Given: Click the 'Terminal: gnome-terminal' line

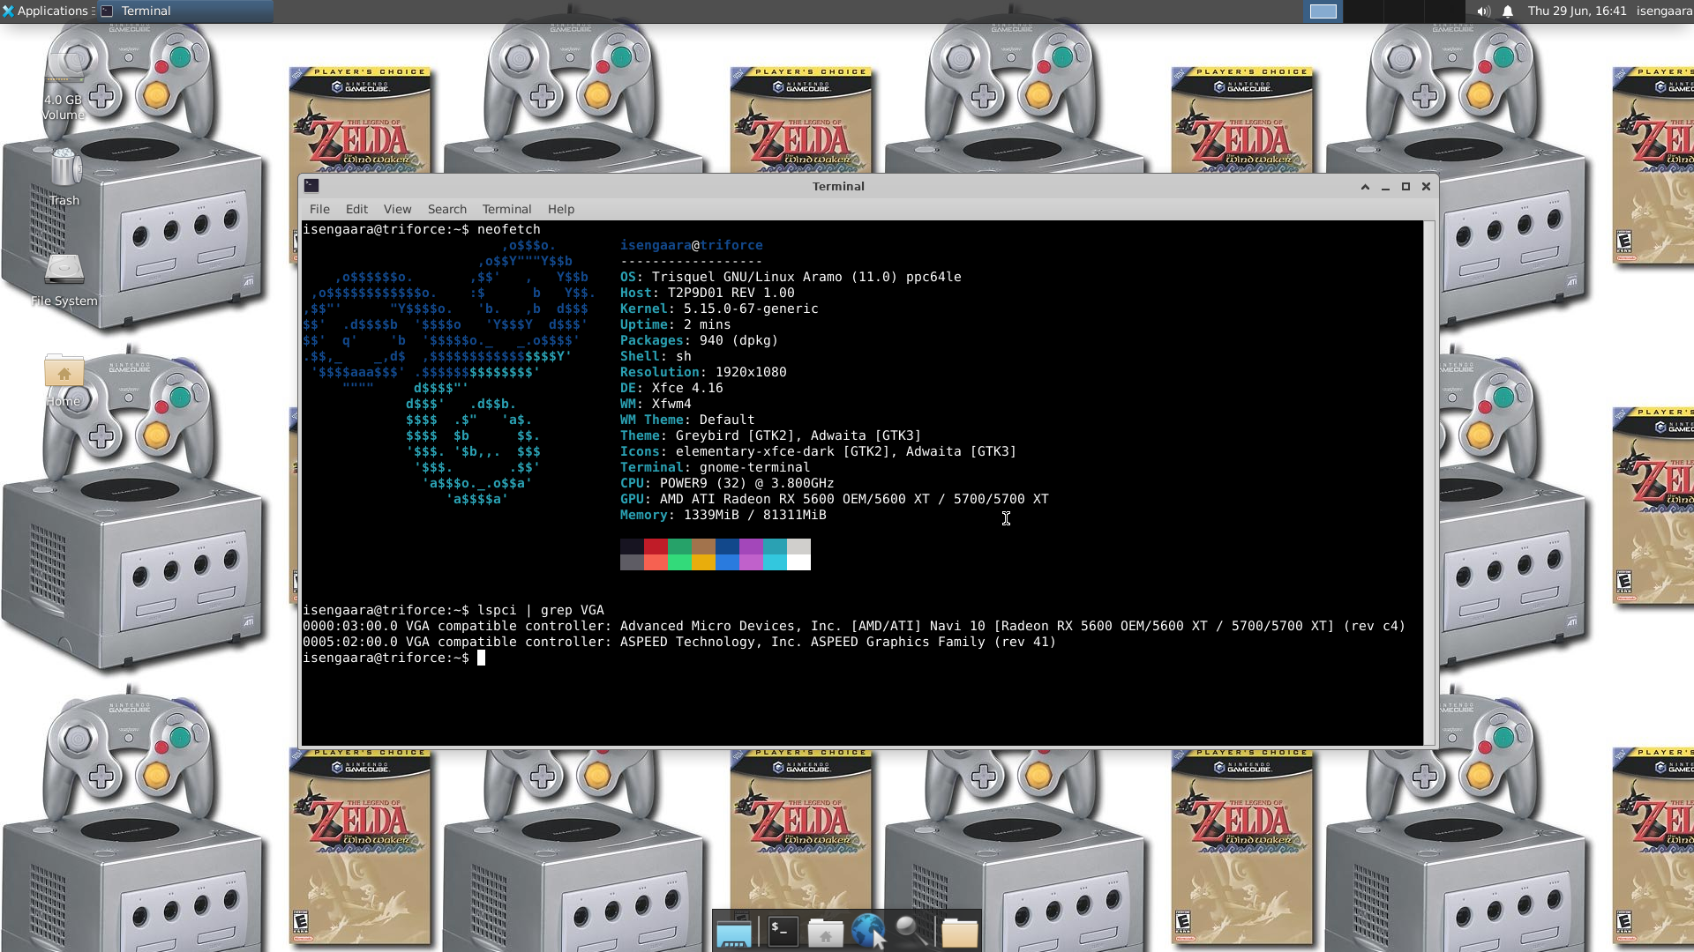Looking at the screenshot, I should coord(715,467).
